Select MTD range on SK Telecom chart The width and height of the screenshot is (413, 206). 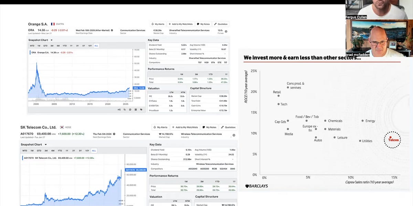click(x=25, y=150)
